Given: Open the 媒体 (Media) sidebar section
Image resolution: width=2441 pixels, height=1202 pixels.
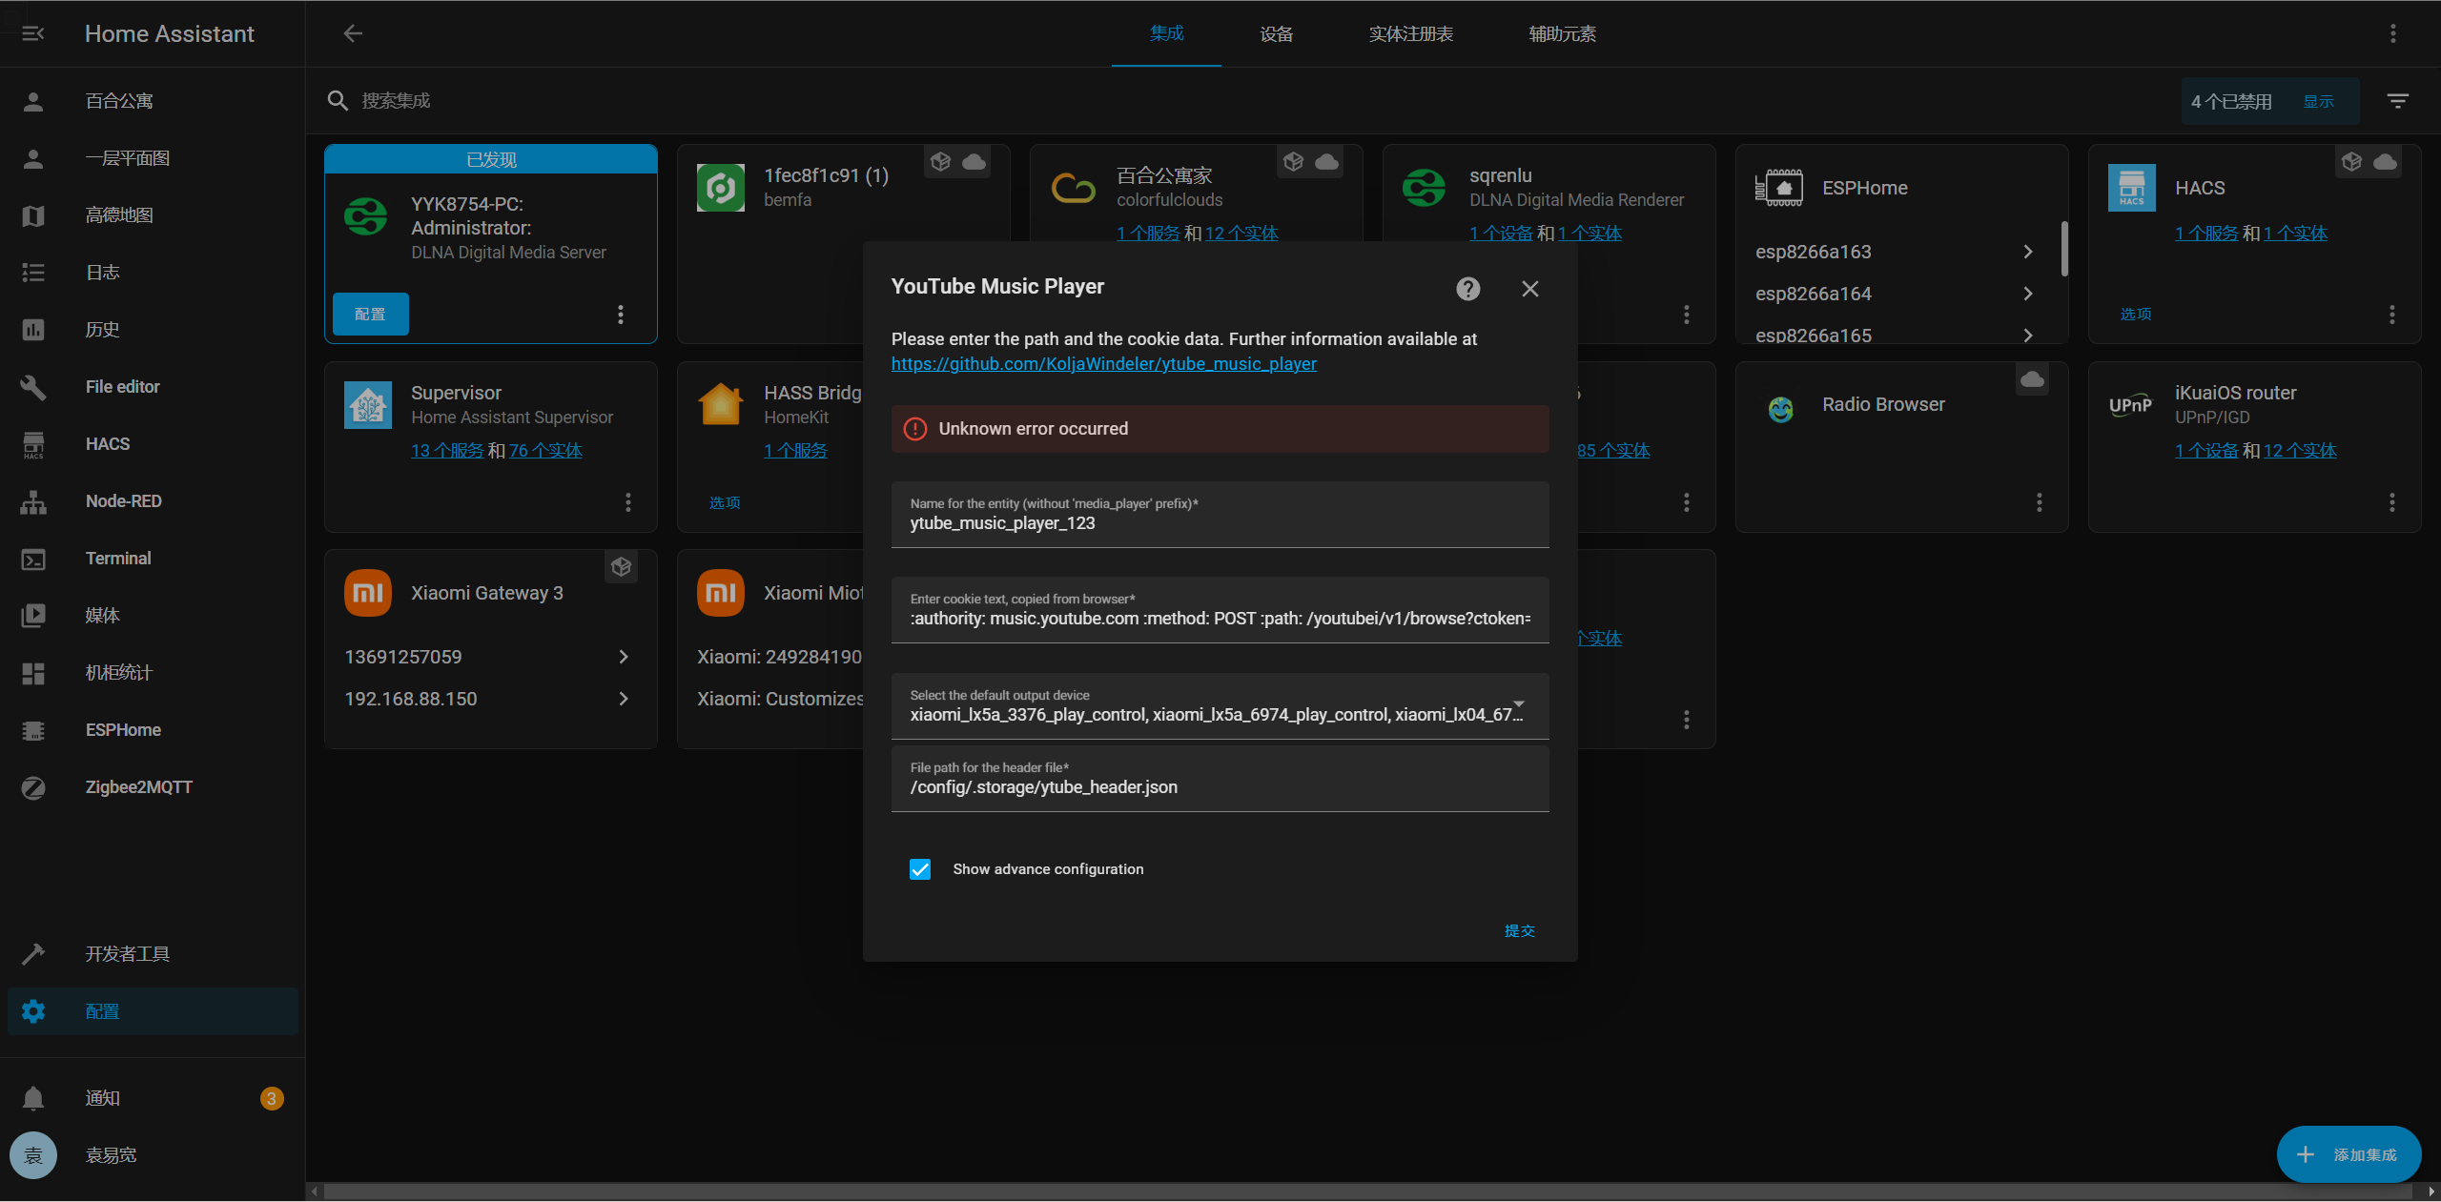Looking at the screenshot, I should [102, 615].
